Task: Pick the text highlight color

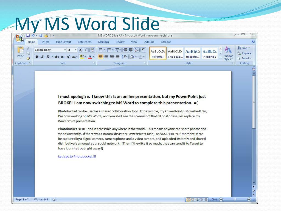Action: [82, 57]
